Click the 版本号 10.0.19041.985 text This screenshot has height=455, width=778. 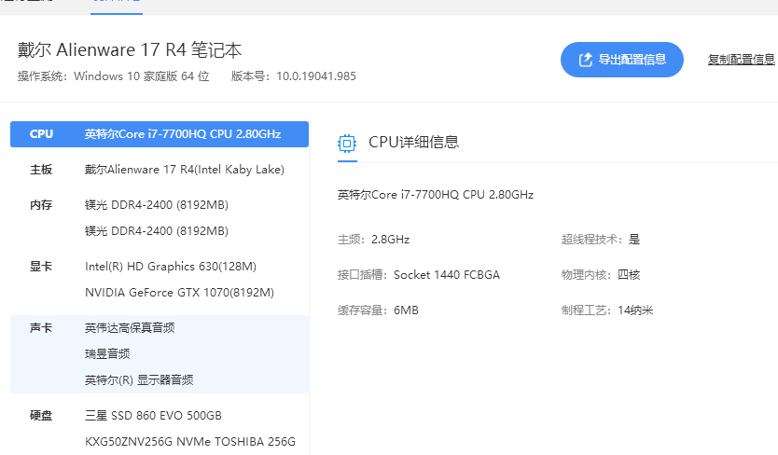click(293, 76)
